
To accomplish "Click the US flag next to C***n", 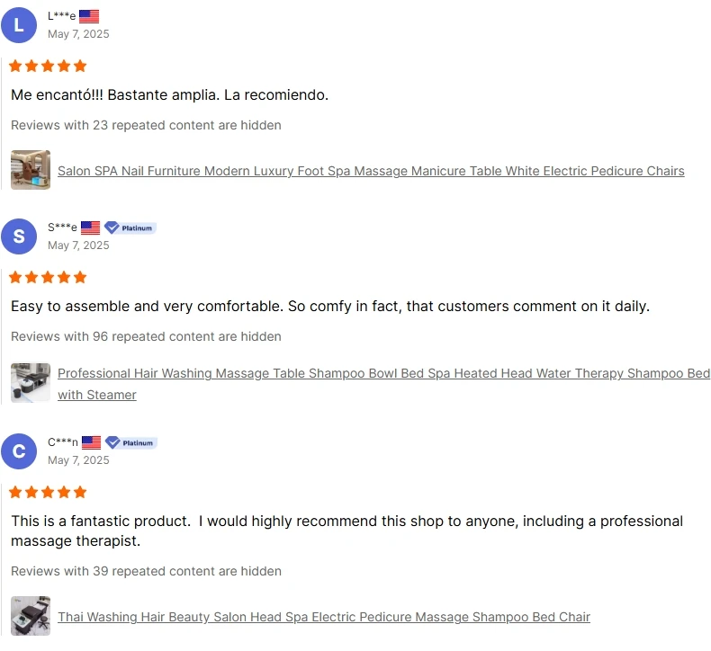I will (91, 442).
